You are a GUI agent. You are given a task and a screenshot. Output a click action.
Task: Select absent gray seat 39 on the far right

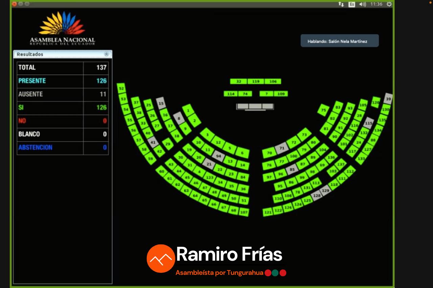(x=388, y=99)
